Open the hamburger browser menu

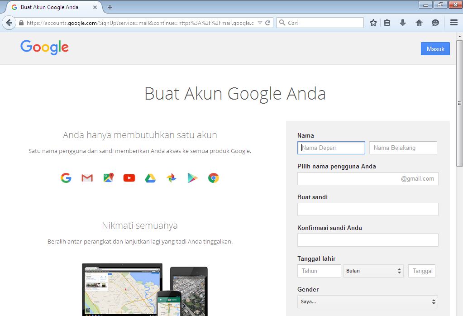tap(454, 23)
